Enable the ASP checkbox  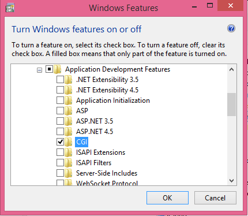point(60,110)
